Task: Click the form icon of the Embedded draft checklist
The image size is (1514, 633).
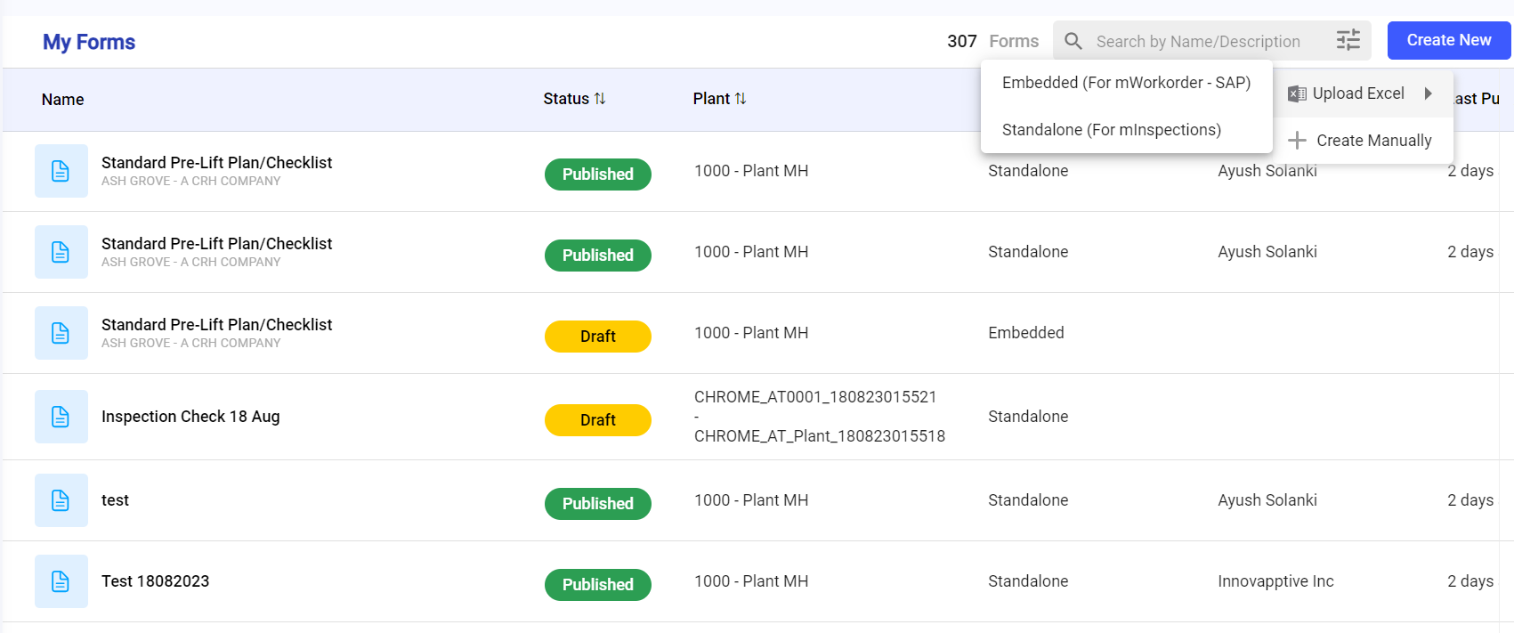Action: click(x=61, y=333)
